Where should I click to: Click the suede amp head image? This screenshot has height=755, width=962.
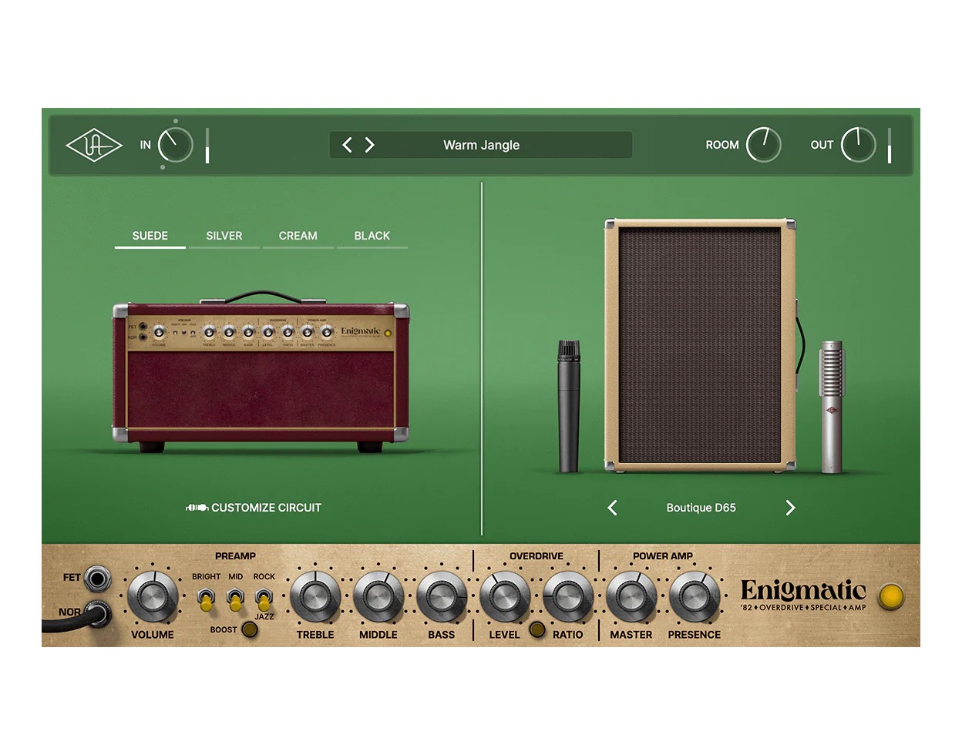pos(261,371)
